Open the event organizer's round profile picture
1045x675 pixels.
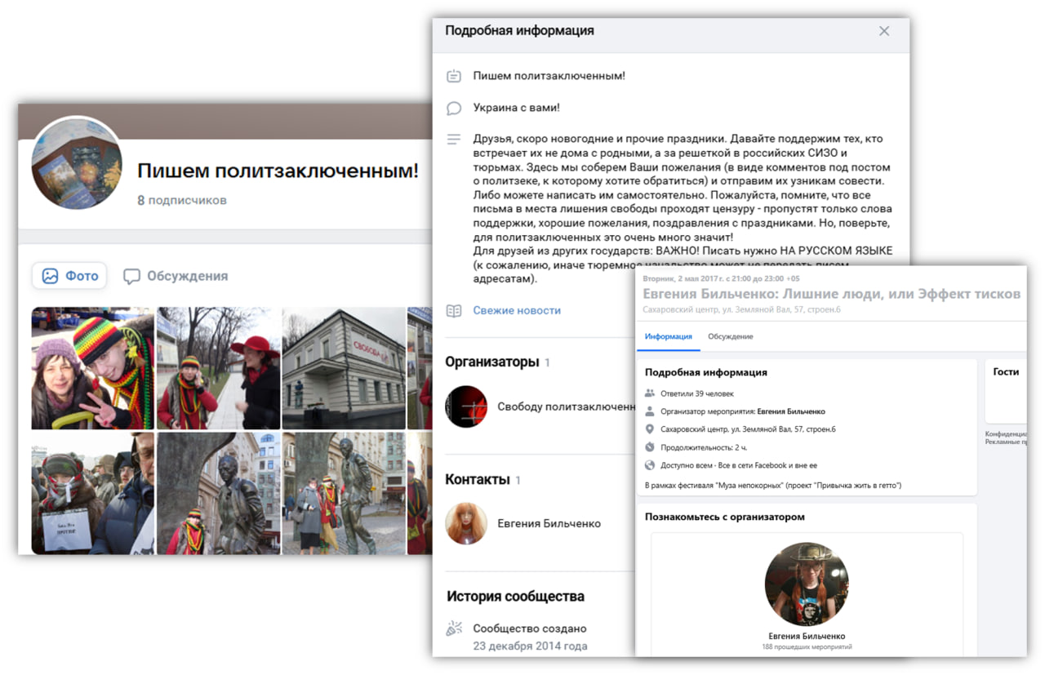click(806, 584)
